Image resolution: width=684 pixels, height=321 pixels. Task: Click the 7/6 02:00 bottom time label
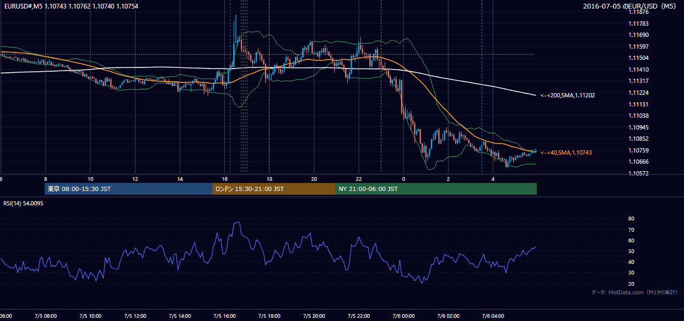click(449, 316)
